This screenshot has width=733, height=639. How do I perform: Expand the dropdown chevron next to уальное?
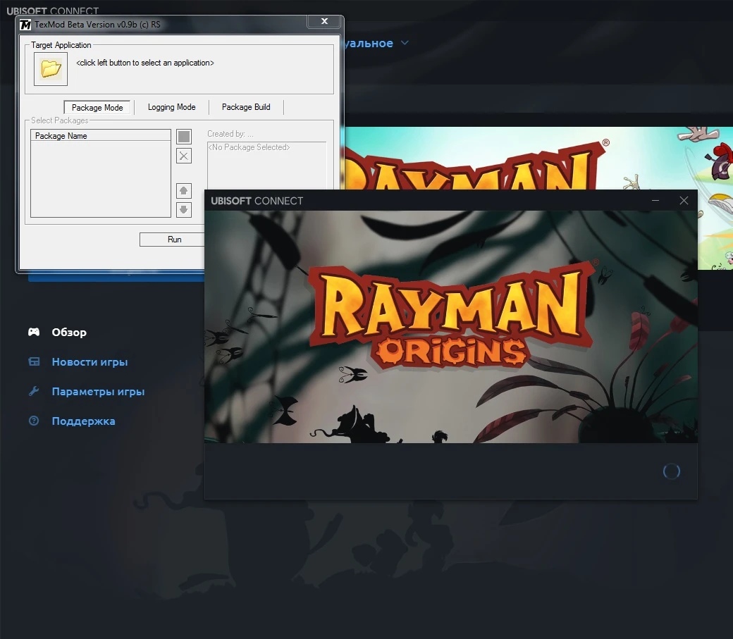point(405,43)
